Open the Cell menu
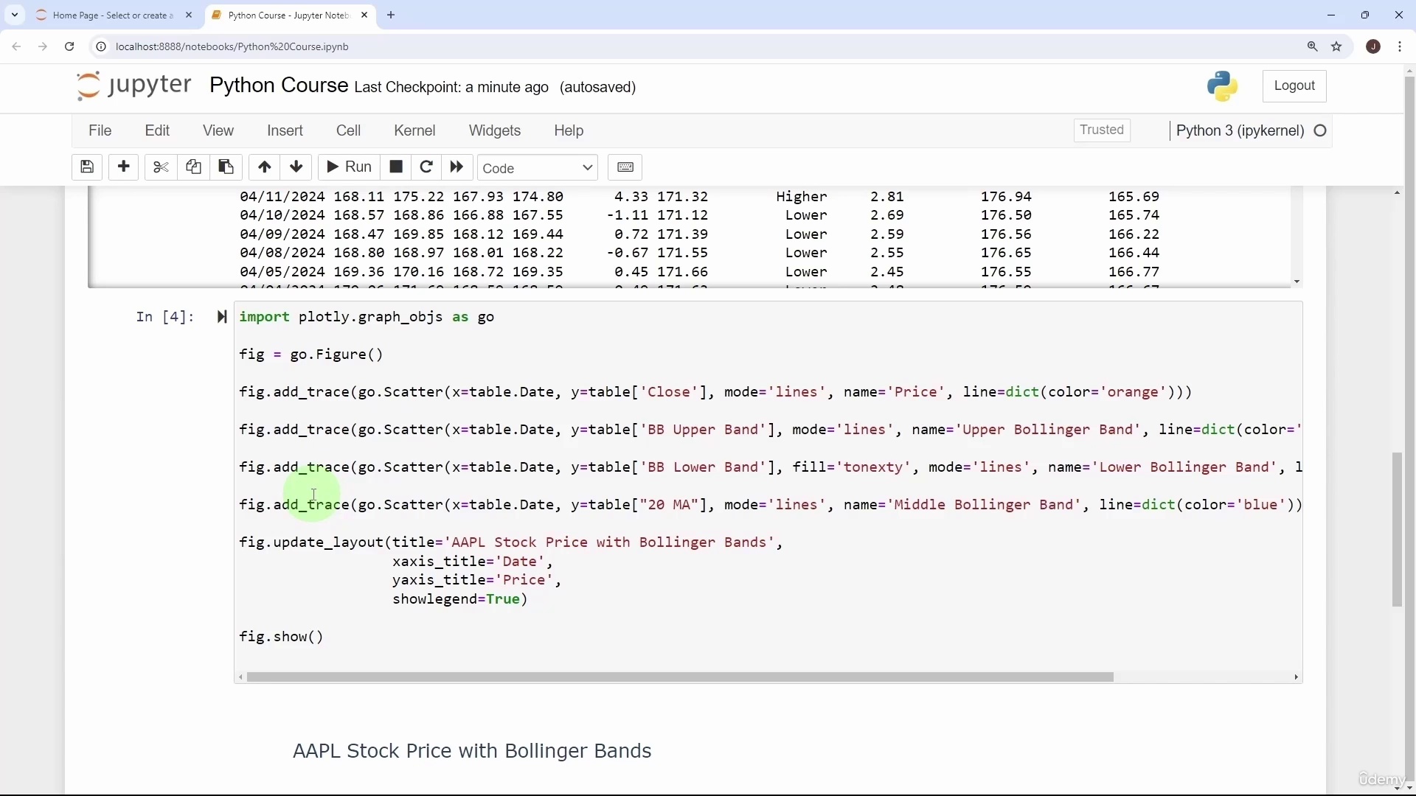 (x=349, y=131)
